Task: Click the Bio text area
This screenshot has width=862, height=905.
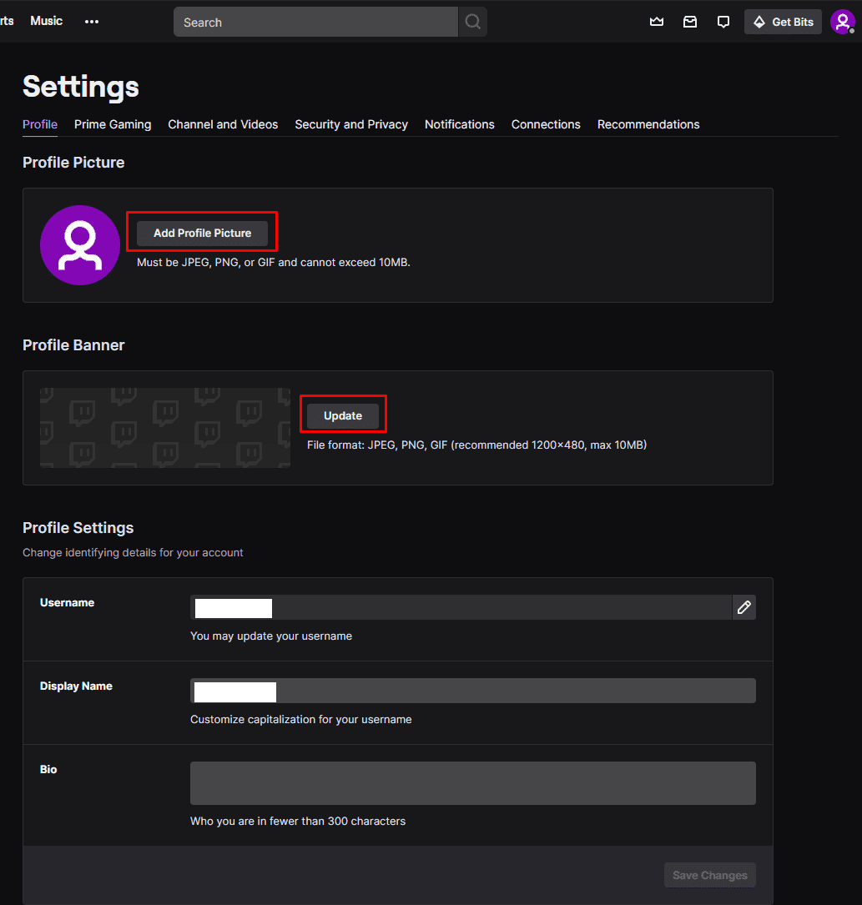Action: 473,783
